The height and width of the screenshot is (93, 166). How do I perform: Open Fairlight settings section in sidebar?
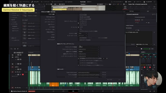tap(53, 37)
